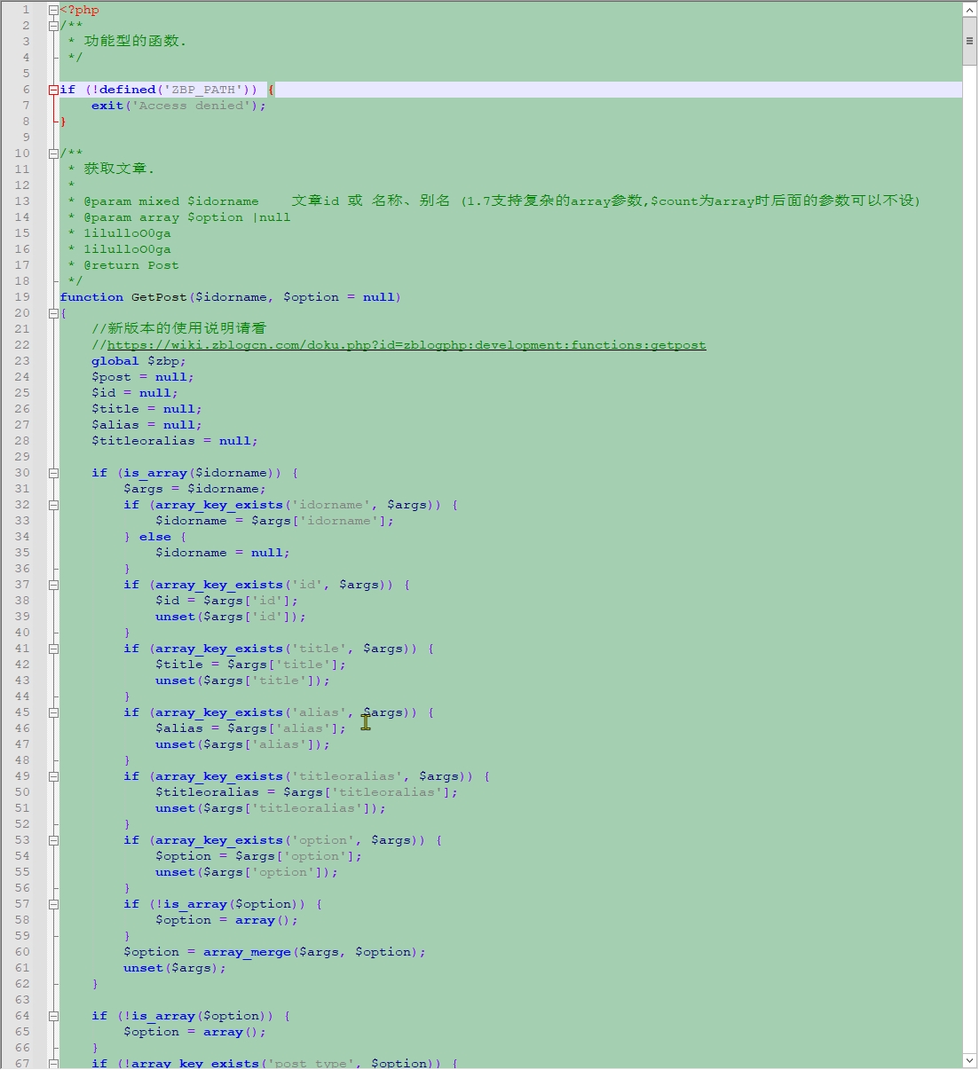Collapse the if block fold at line 64
Viewport: 979px width, 1070px height.
(53, 1016)
